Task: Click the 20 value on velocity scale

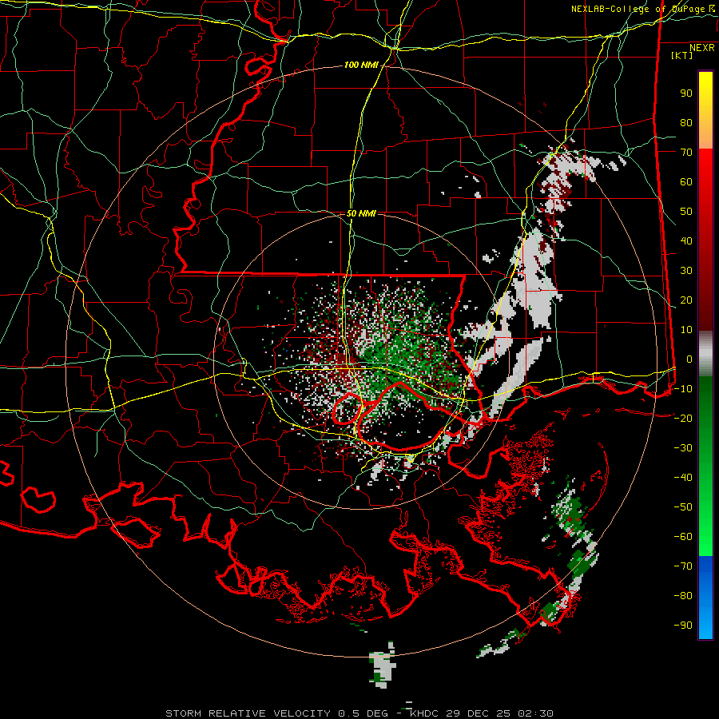Action: coord(686,300)
